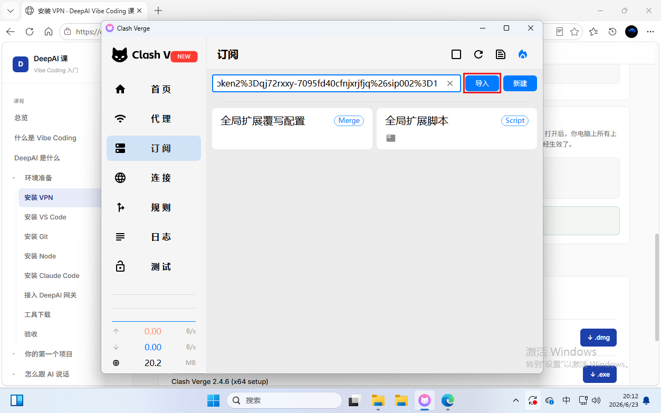Select 安装 VS Code lesson
661x413 pixels.
click(45, 217)
